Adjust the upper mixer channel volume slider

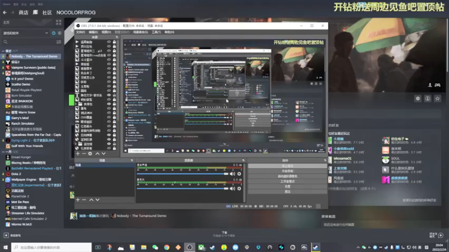click(x=182, y=174)
